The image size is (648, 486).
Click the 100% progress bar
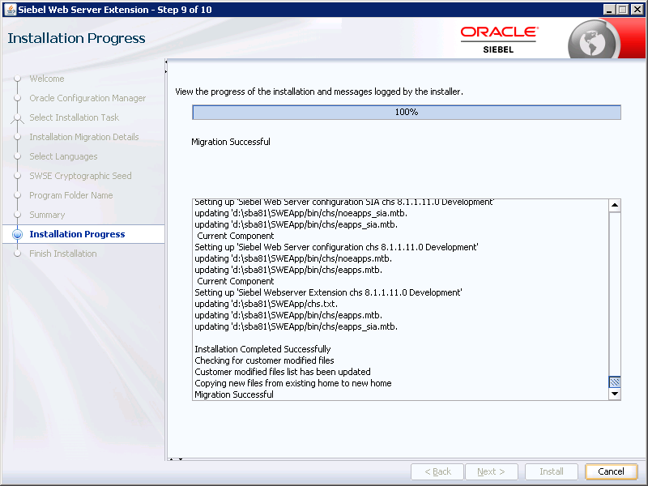click(x=407, y=112)
